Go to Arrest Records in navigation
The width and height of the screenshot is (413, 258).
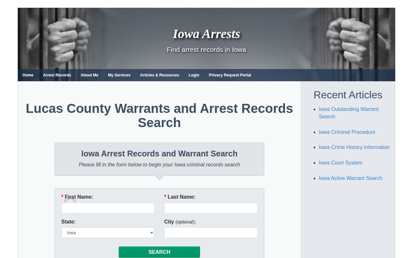click(57, 75)
